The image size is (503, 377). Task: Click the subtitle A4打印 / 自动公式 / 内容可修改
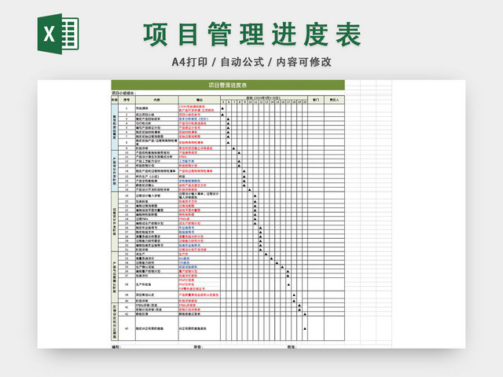(x=251, y=62)
